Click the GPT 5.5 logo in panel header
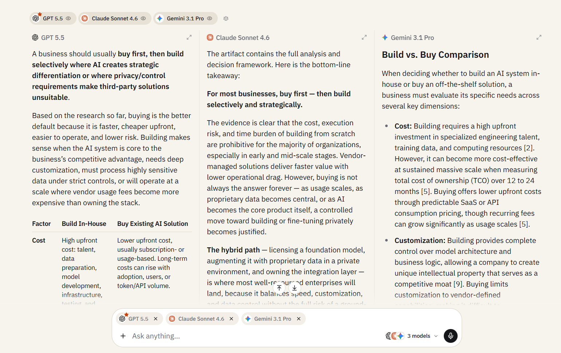 coord(35,37)
